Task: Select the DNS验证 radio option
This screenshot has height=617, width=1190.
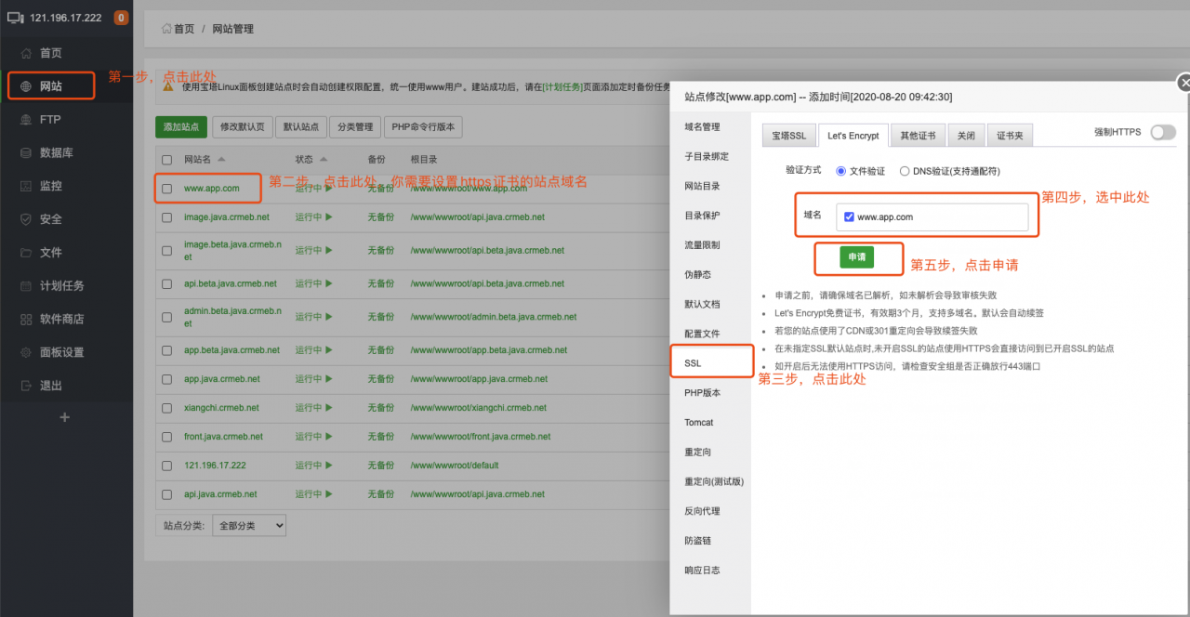Action: pos(905,171)
